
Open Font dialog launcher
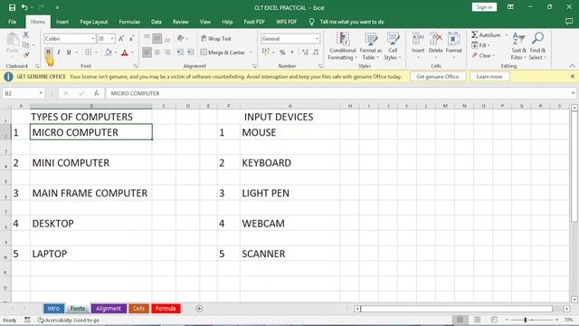[x=136, y=66]
